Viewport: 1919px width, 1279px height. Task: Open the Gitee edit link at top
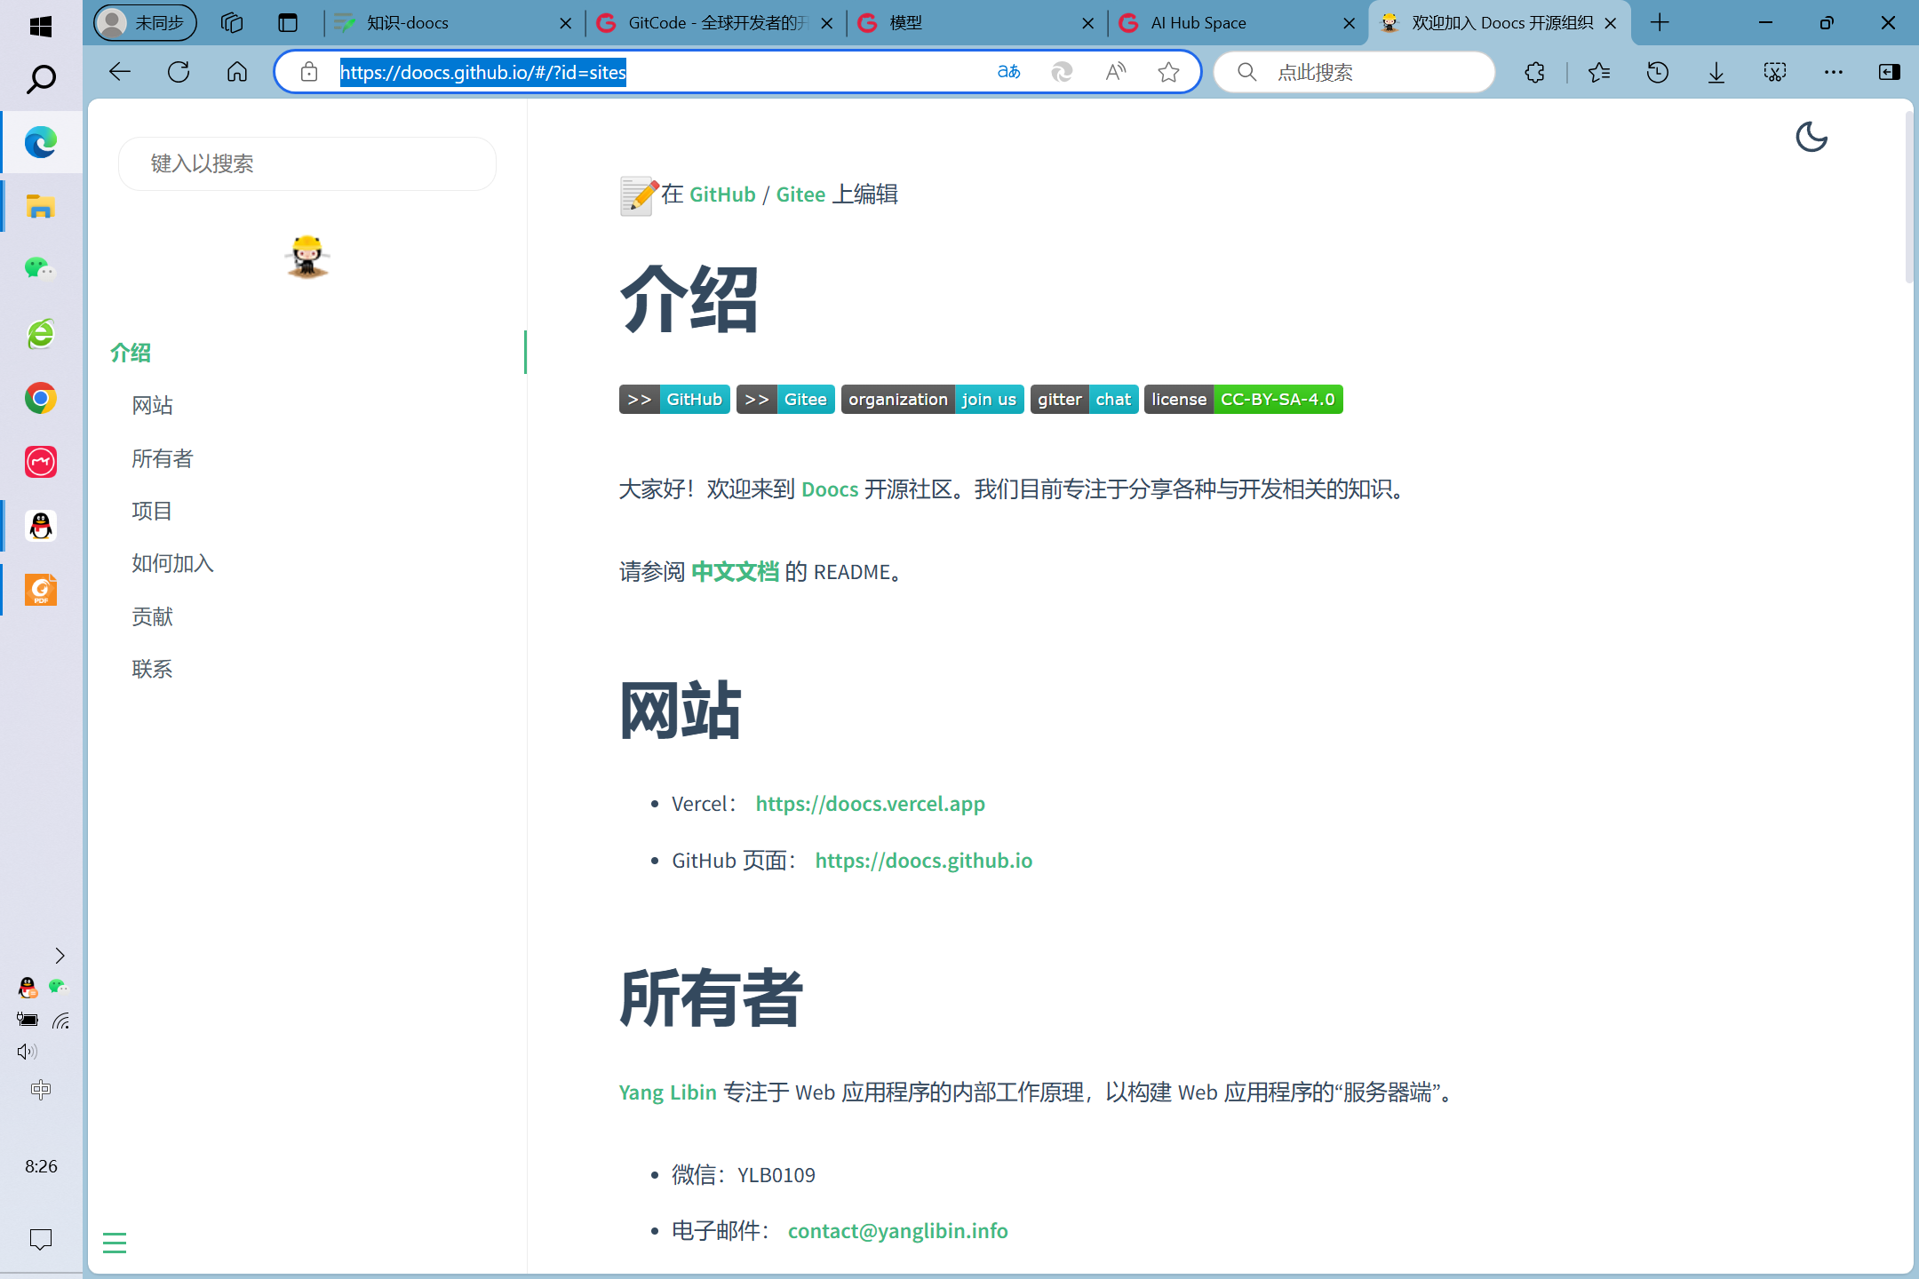pyautogui.click(x=800, y=195)
